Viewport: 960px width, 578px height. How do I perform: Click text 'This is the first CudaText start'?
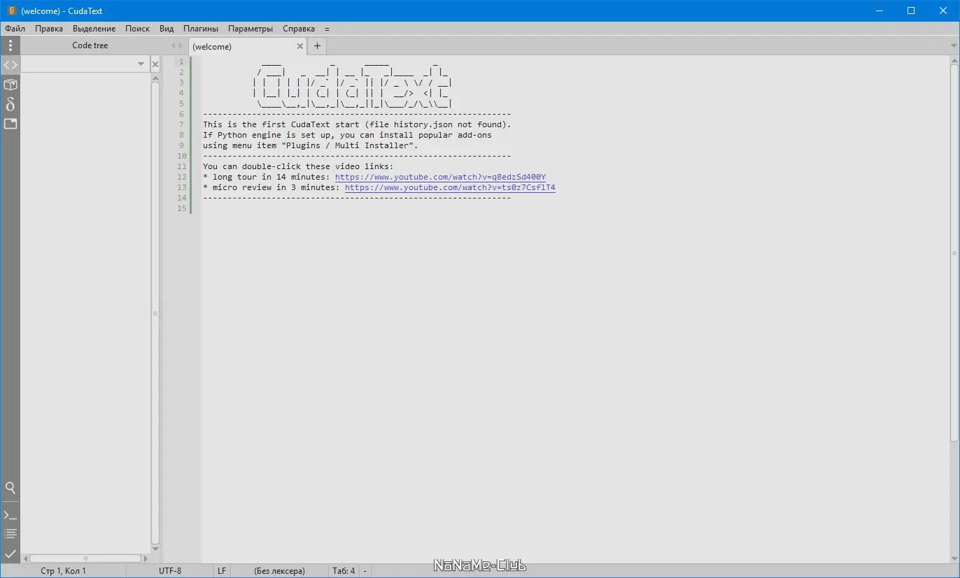(281, 124)
